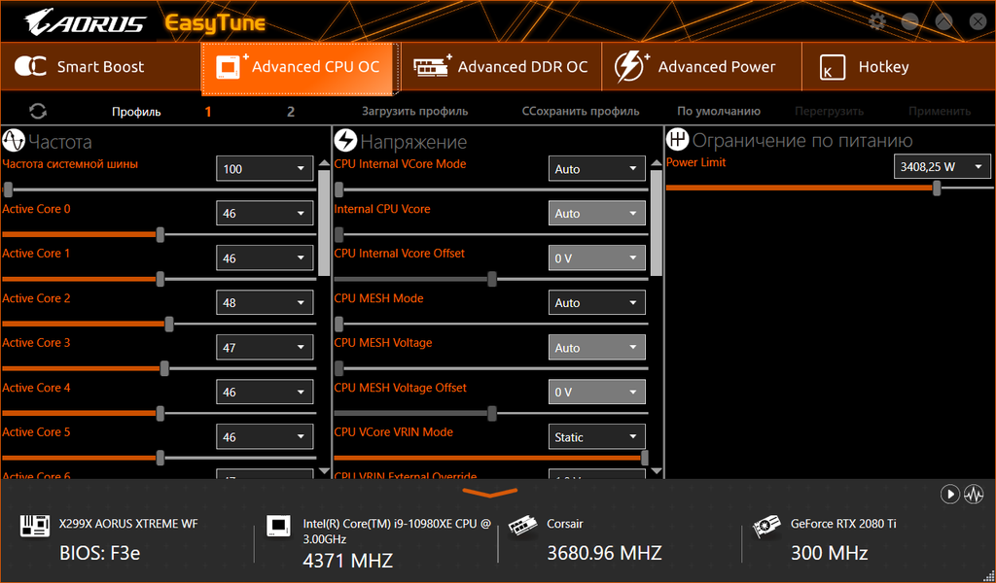996x583 pixels.
Task: Click the GPU icon next to GeForce RTX
Action: 766,527
